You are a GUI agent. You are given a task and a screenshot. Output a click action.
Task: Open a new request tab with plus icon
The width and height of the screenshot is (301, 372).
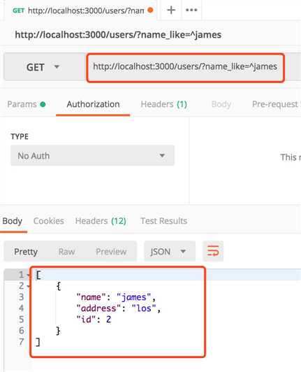tap(171, 10)
